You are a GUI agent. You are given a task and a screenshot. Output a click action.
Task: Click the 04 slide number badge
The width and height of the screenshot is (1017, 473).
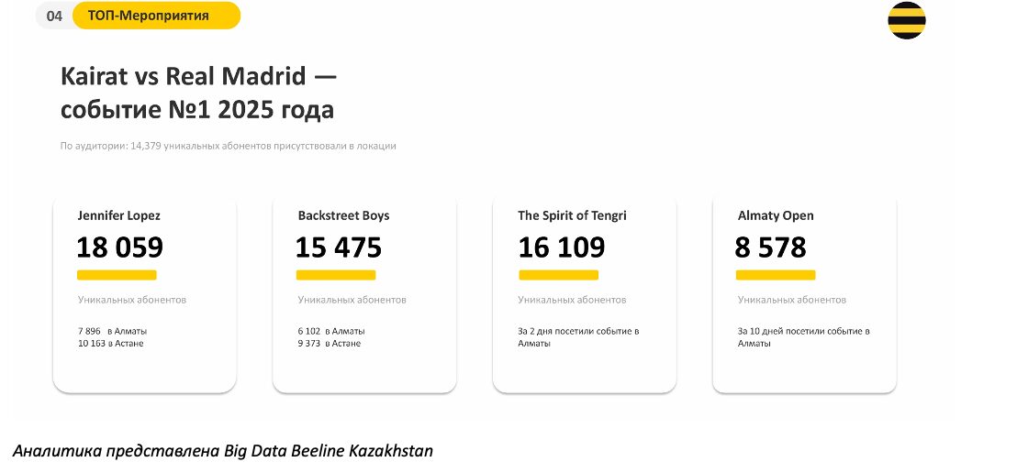click(54, 16)
